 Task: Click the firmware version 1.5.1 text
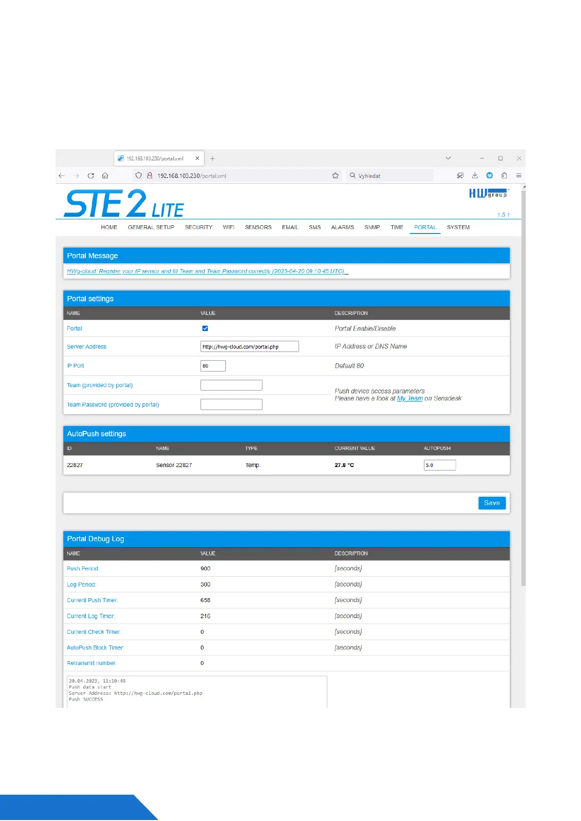tap(503, 215)
